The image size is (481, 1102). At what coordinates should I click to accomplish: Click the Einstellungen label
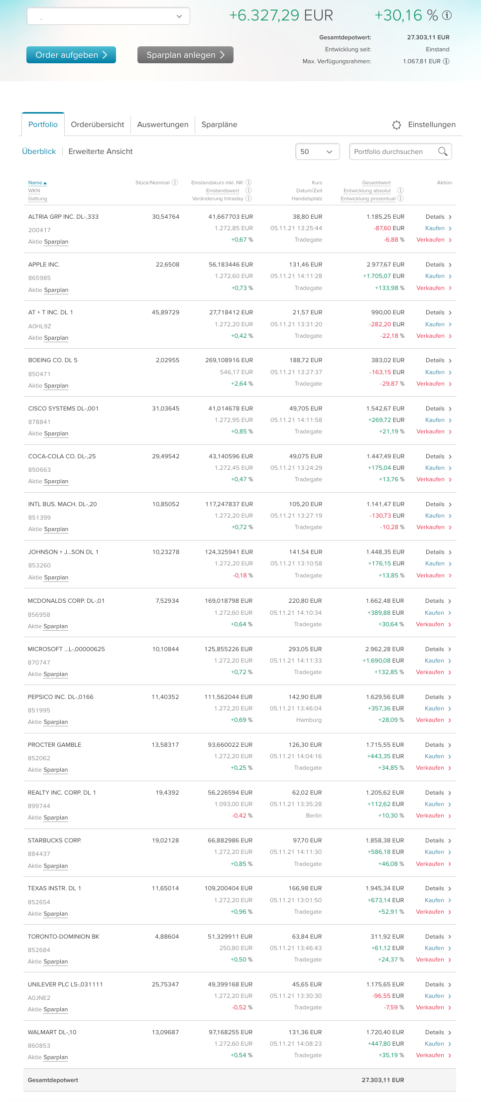click(x=432, y=125)
